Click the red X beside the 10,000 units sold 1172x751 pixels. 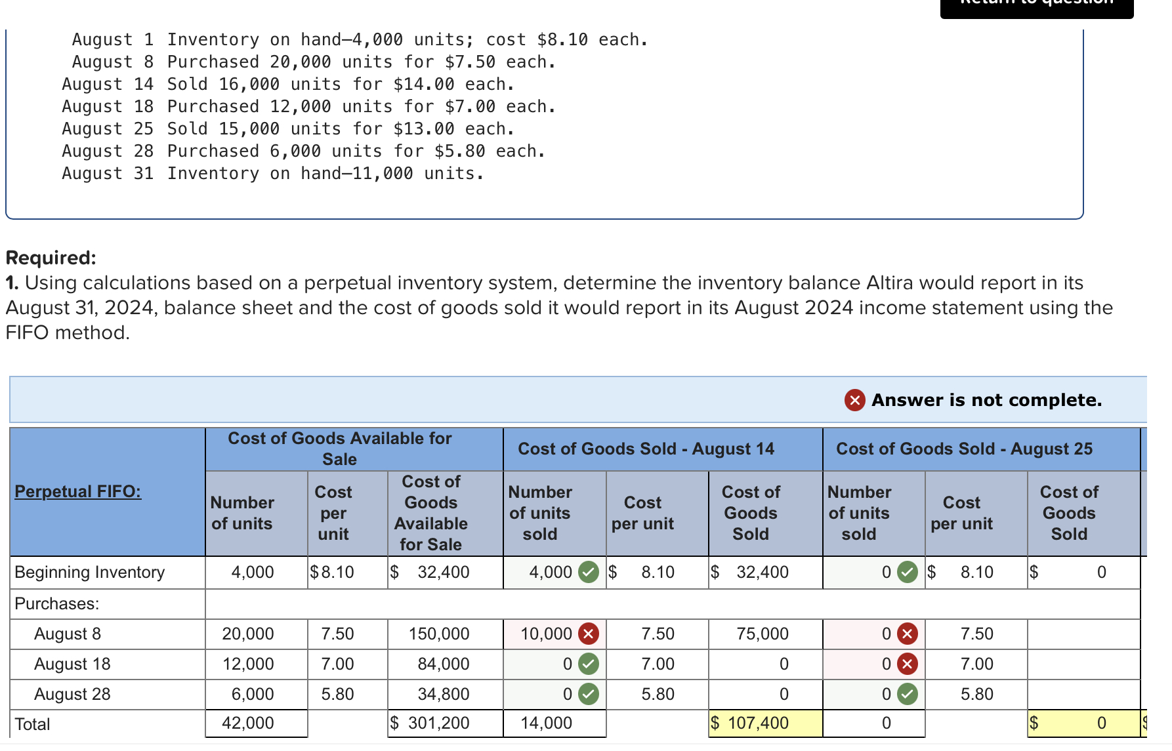[x=589, y=634]
